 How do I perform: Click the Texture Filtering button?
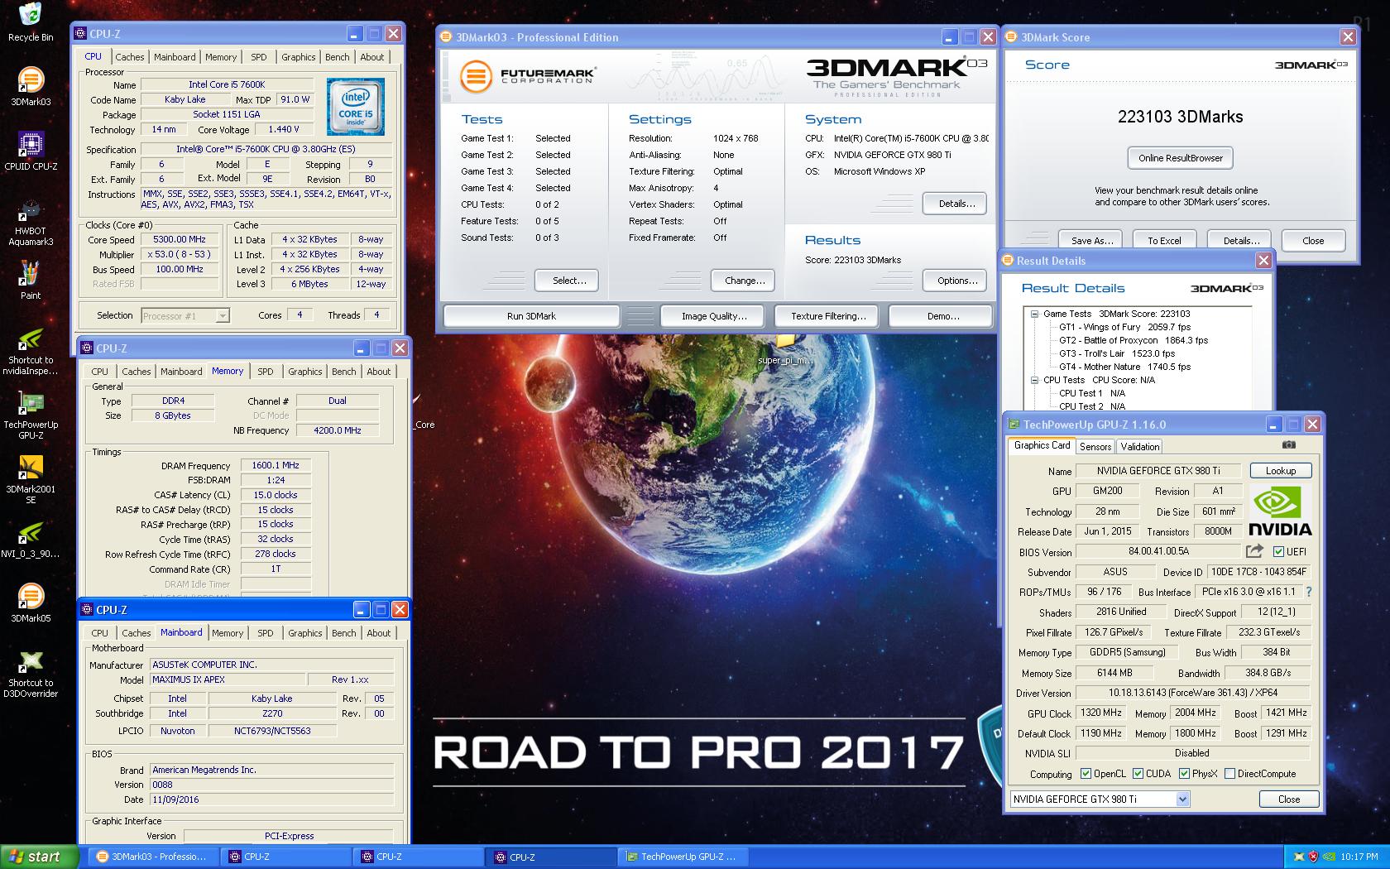[828, 316]
